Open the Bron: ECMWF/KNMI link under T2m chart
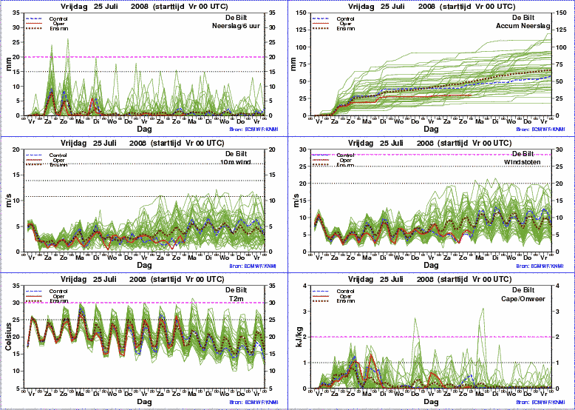Viewport: 575px width, 410px height. [253, 403]
